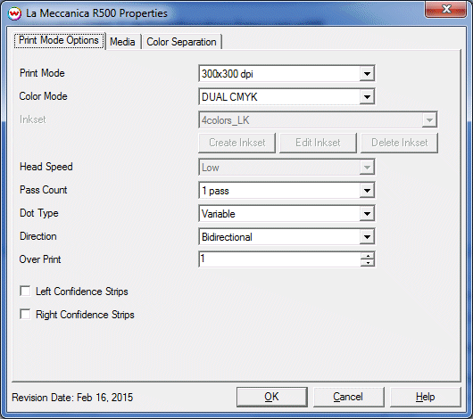Viewport: 473px width, 419px height.
Task: Select the Print Mode Options tab
Action: 59,40
